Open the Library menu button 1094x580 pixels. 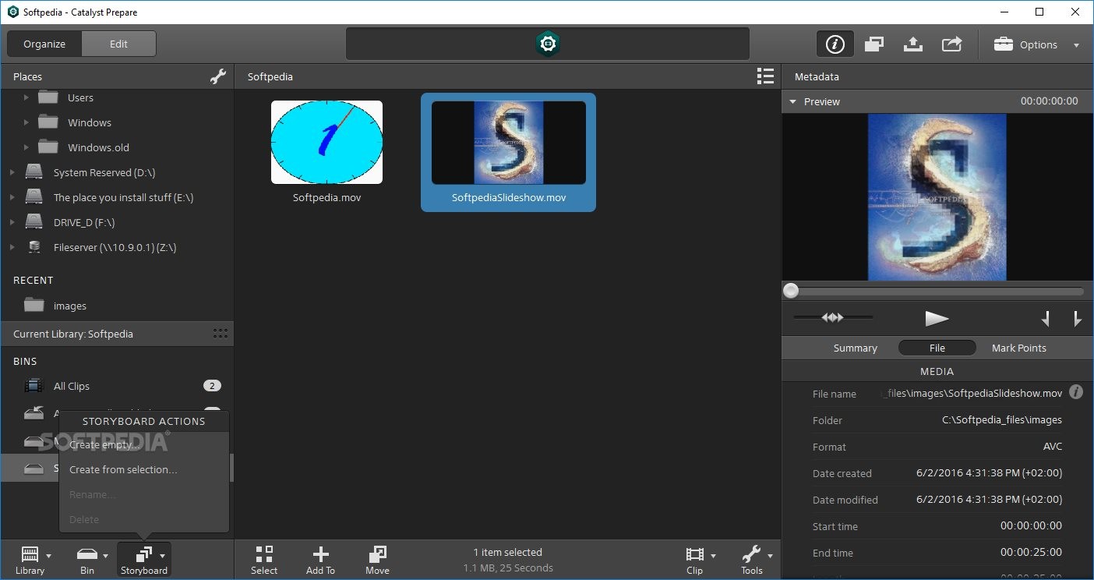pos(33,561)
